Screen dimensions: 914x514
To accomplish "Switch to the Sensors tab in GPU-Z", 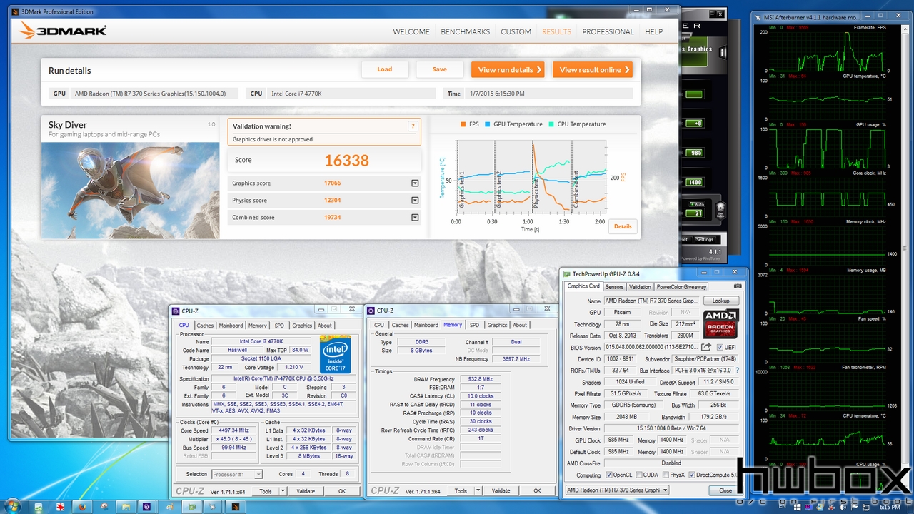I will tap(614, 287).
